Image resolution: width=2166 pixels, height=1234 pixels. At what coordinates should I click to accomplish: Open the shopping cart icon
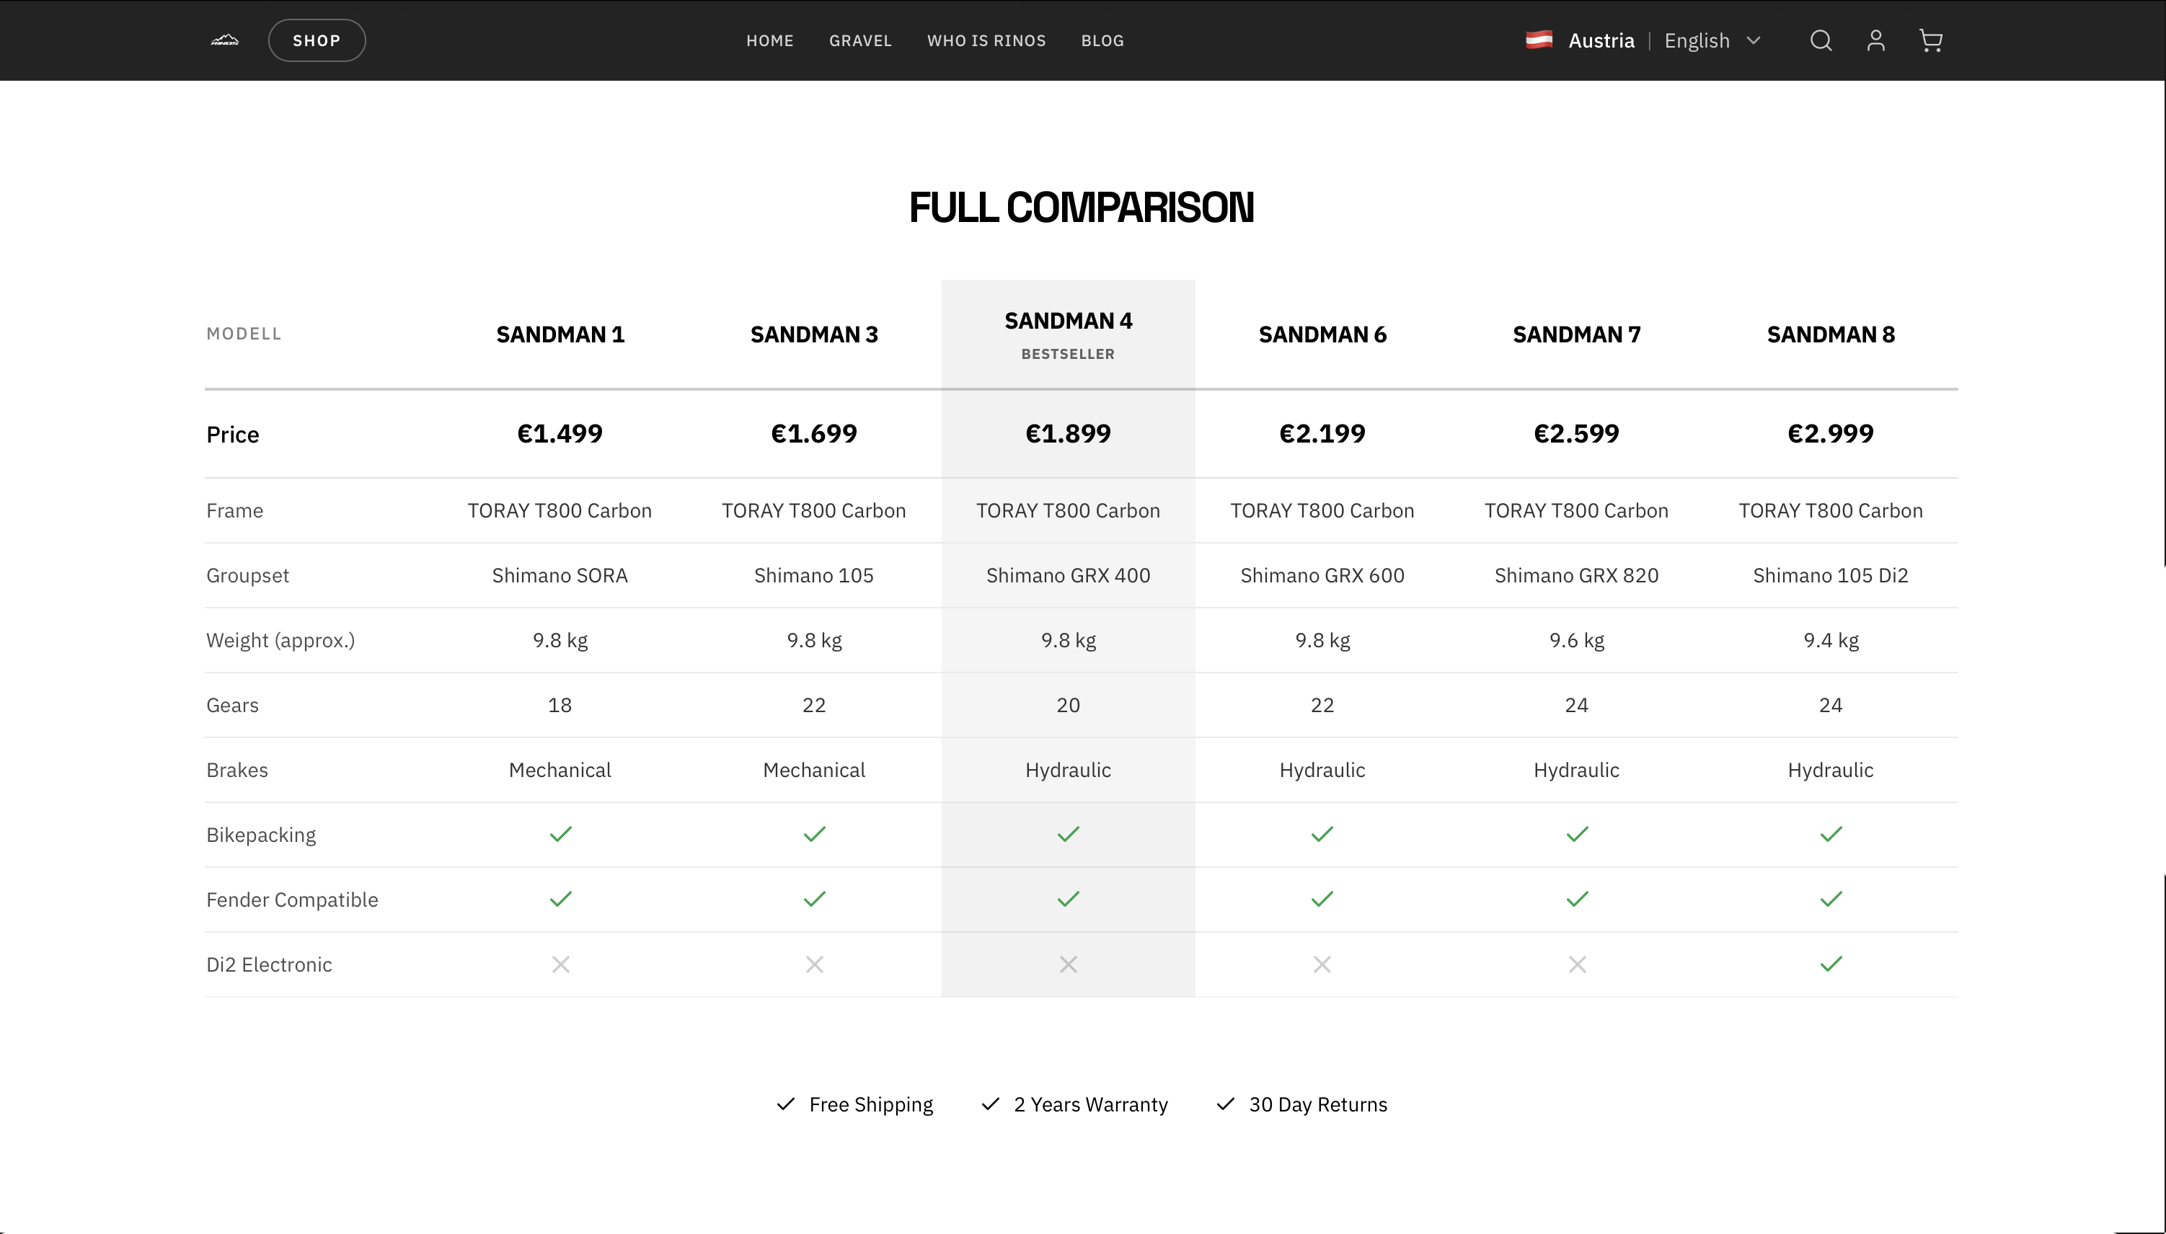click(1931, 40)
